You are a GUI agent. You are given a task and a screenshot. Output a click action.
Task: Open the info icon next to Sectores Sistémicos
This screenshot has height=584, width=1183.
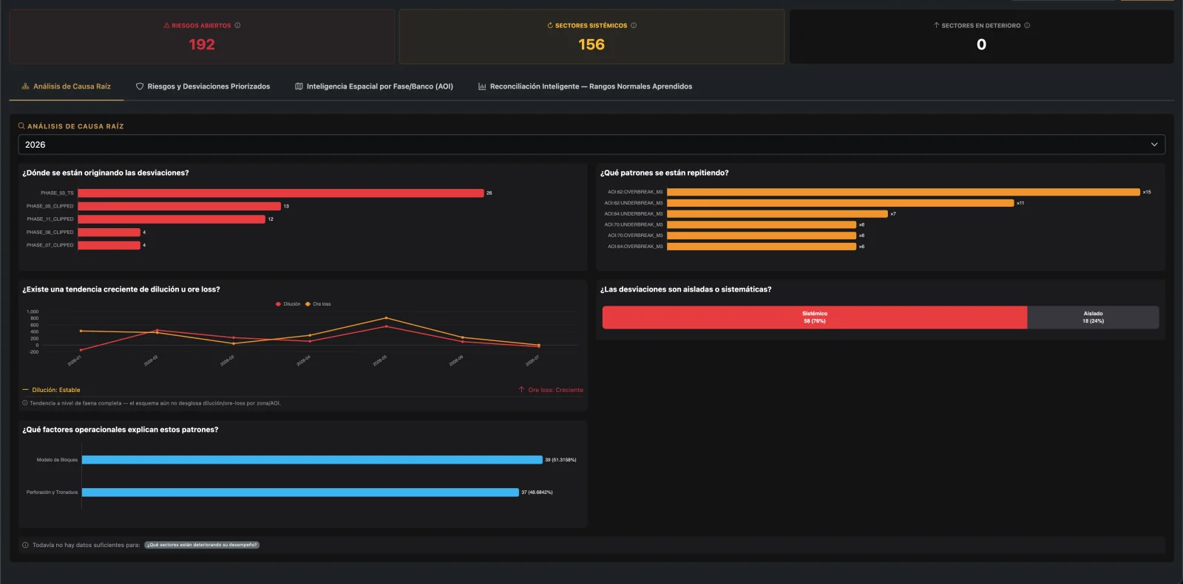634,26
